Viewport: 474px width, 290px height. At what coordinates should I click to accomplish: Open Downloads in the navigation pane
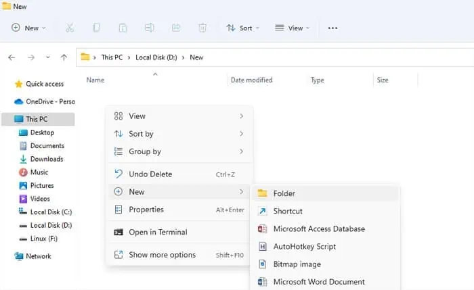tap(47, 159)
